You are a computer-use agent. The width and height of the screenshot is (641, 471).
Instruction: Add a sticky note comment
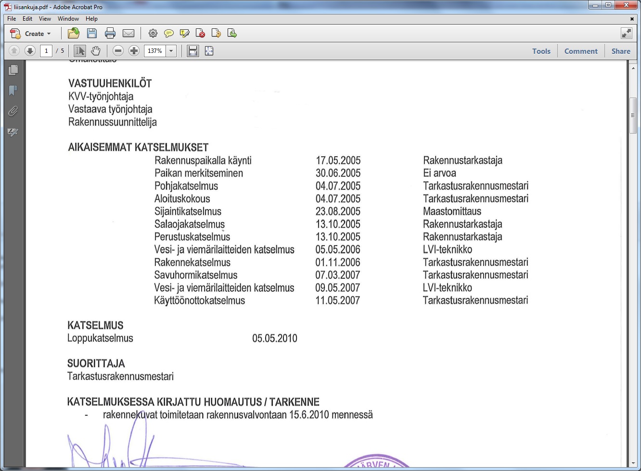pos(168,33)
